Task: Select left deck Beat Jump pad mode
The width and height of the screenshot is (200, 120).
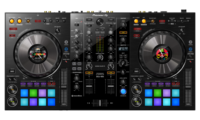Action: pos(37,84)
